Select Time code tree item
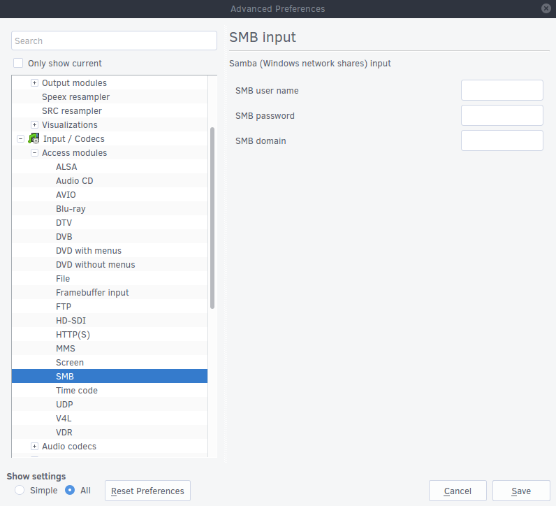The image size is (556, 506). click(x=77, y=390)
